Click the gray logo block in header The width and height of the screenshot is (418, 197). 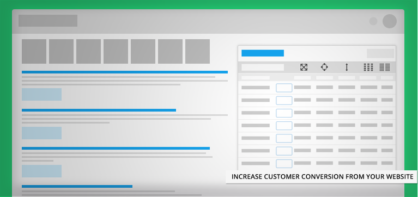coord(48,21)
